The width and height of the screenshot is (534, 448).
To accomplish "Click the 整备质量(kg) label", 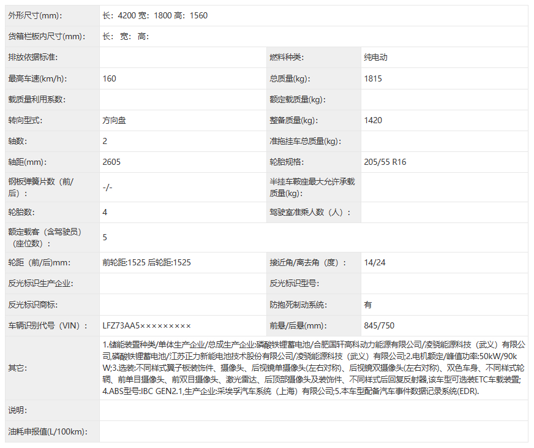I will [x=294, y=120].
